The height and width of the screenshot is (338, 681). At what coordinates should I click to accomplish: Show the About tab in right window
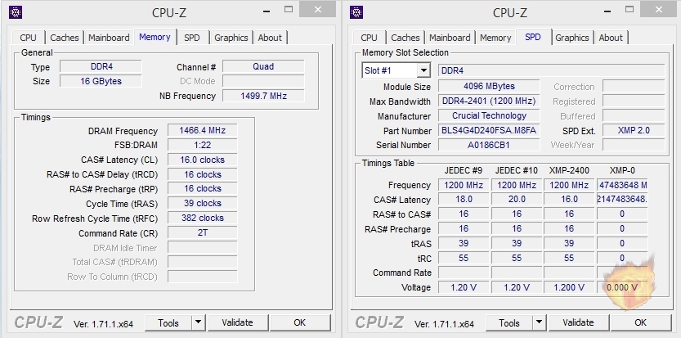point(611,38)
